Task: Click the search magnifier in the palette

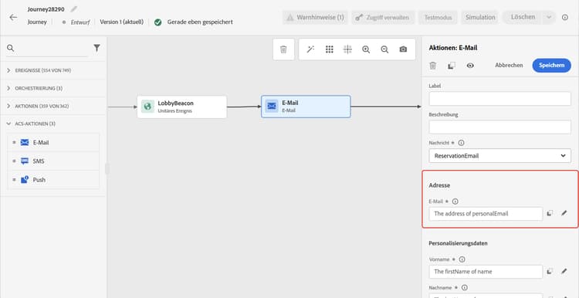Action: [x=10, y=48]
